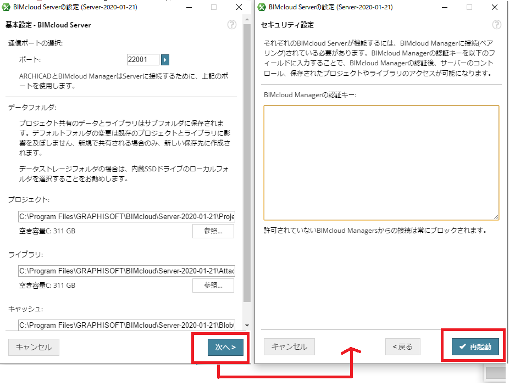Click the help icon in Security Settings dialog

tap(497, 25)
